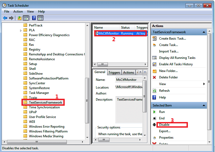Click Disable under Selected Item
The height and width of the screenshot is (152, 215).
coord(164,125)
